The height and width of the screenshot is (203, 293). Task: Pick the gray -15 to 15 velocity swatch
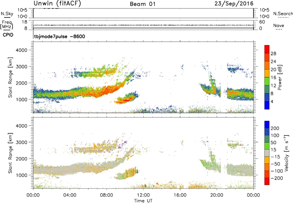click(267, 153)
